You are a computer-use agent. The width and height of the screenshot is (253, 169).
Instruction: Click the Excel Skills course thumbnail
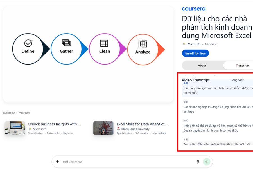(103, 128)
